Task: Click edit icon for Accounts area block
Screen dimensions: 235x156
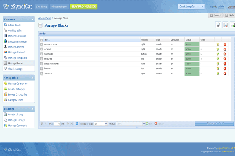Action: coord(218,44)
